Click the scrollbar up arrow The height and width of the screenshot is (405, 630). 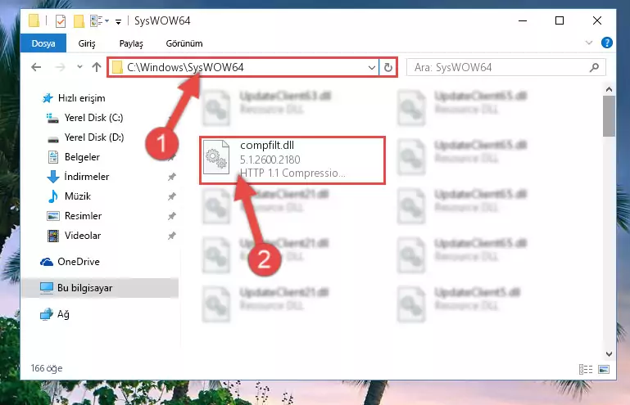pyautogui.click(x=609, y=89)
